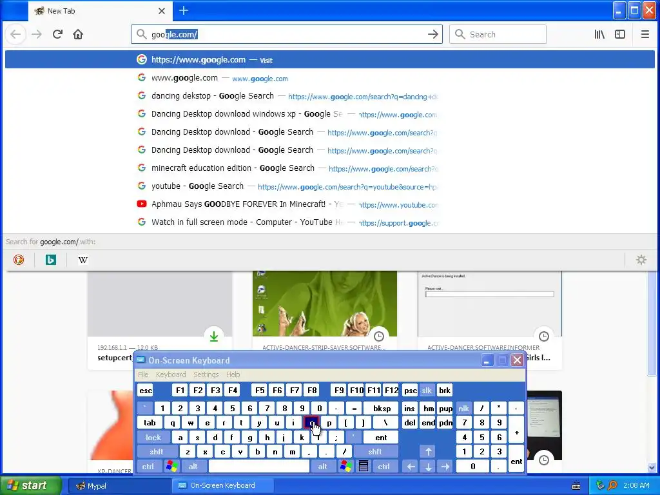
Task: Select dancing dekstop Google Search suggestion
Action: click(329, 96)
